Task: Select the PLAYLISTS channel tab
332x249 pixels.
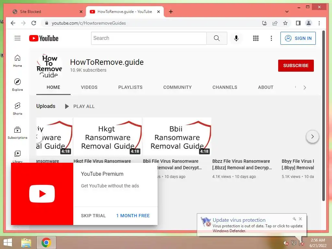Action: (130, 87)
